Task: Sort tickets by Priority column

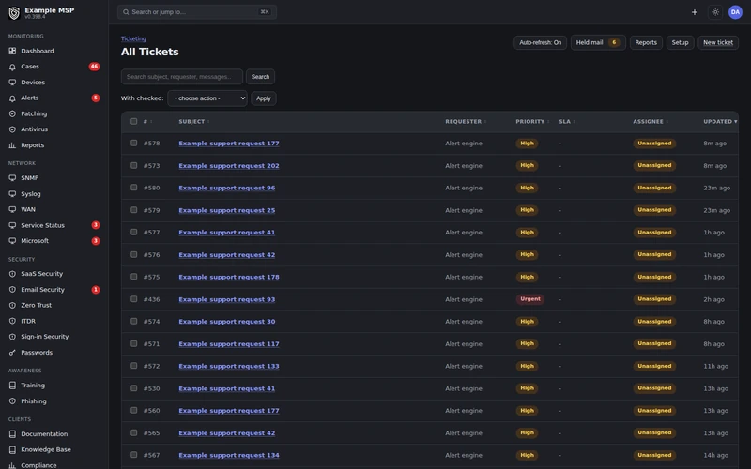Action: coord(532,122)
